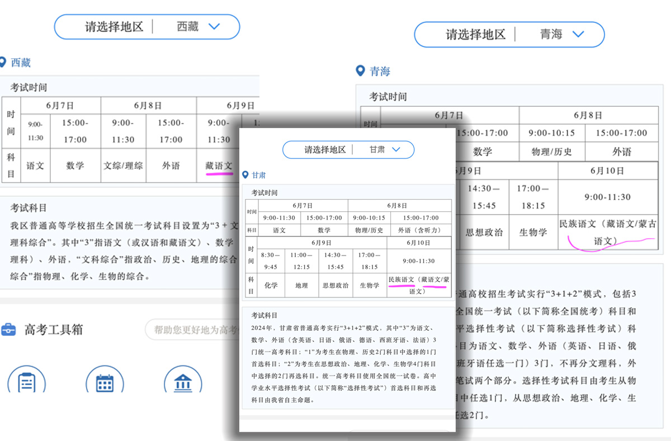This screenshot has width=671, height=441.
Task: Select the 化学 cell in the 甘肃 table
Action: coord(271,285)
